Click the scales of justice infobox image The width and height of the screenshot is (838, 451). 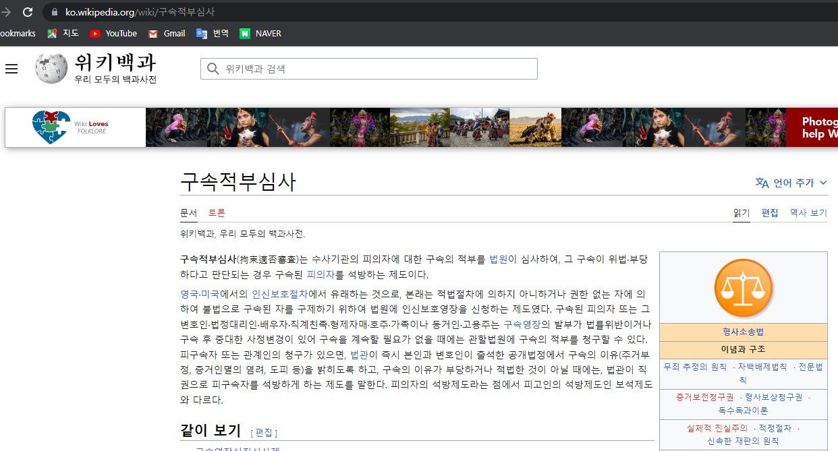pyautogui.click(x=742, y=288)
